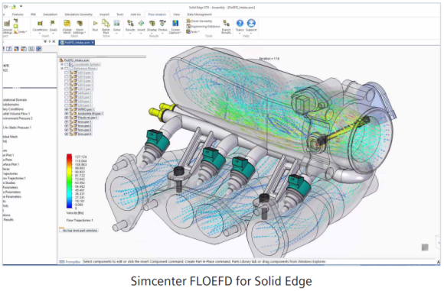Click the quick access save icon in title bar
This screenshot has height=291, width=444.
[x=13, y=7]
